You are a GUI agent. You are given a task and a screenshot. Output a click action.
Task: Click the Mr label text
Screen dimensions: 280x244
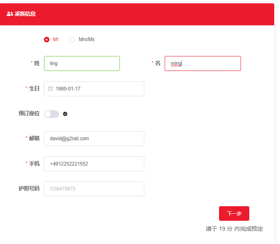point(56,39)
